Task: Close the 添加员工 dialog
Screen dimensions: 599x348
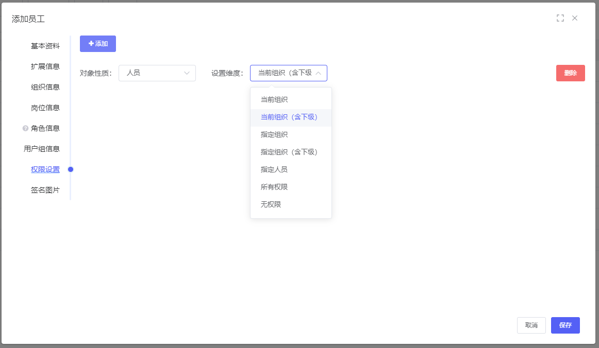Action: pos(575,18)
